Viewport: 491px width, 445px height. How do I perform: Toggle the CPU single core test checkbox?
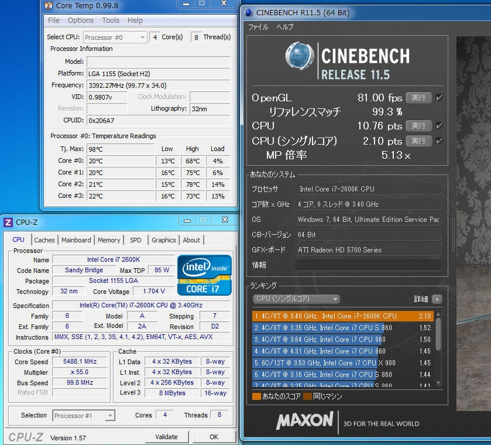[x=439, y=141]
